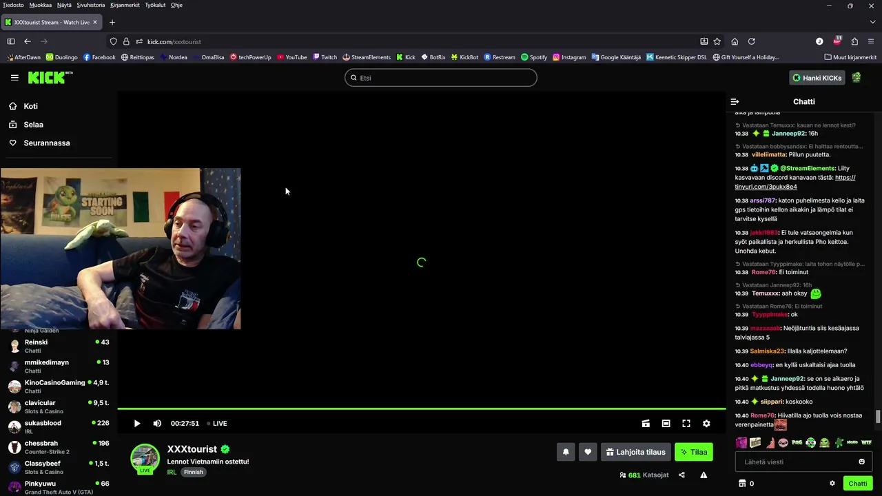This screenshot has width=882, height=496.
Task: Open a new browser tab
Action: [x=112, y=22]
